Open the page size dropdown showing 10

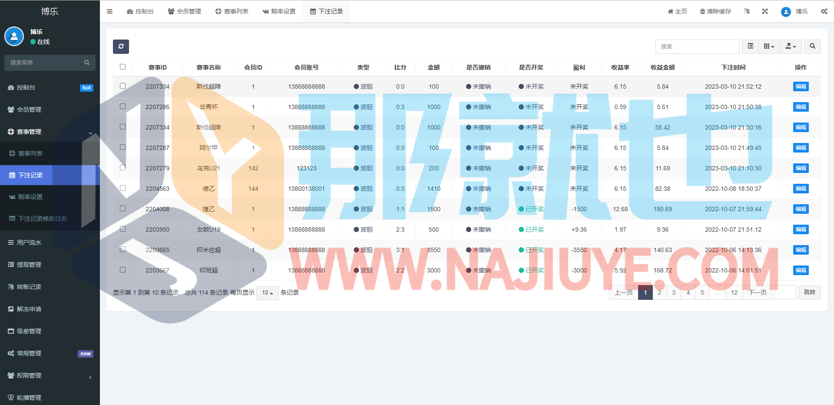[x=267, y=293]
